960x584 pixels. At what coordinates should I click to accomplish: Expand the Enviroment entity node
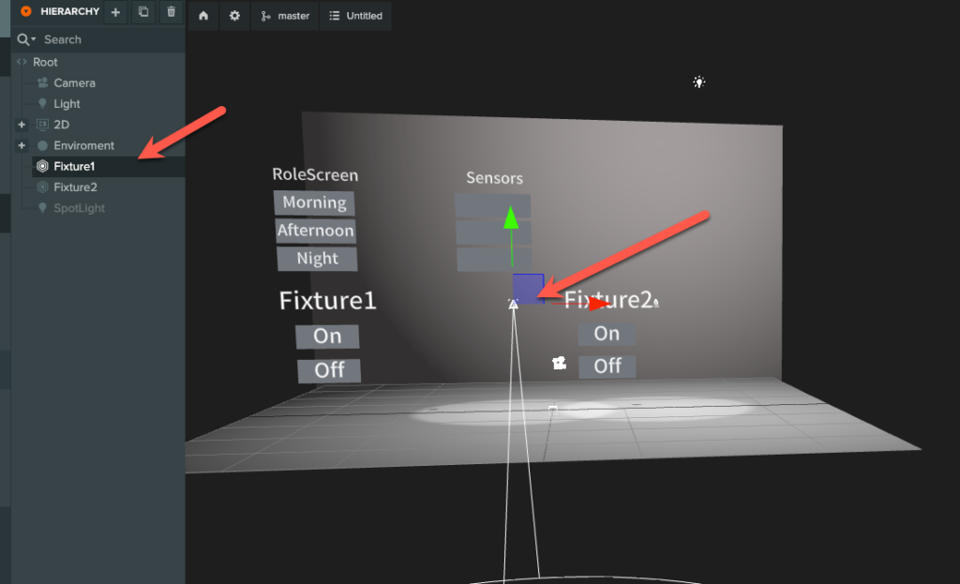point(22,145)
